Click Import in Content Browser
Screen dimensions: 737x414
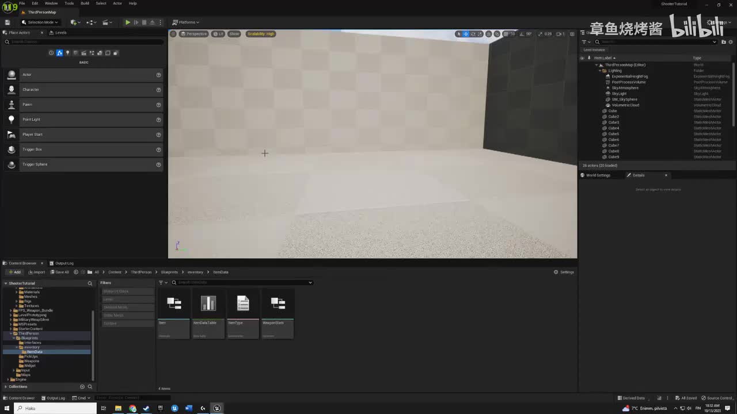(36, 272)
